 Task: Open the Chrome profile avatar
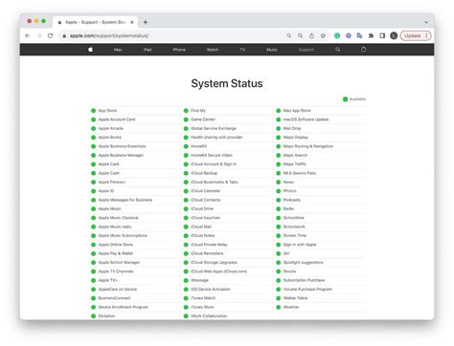pyautogui.click(x=394, y=35)
